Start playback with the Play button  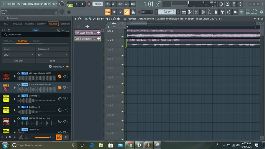coord(76,4)
